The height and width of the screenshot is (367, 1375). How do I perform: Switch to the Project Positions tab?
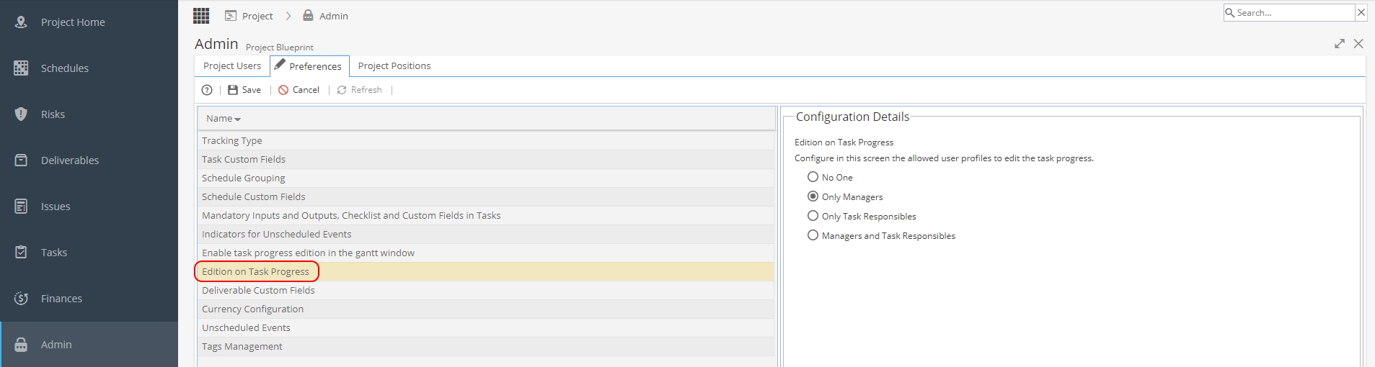point(394,66)
